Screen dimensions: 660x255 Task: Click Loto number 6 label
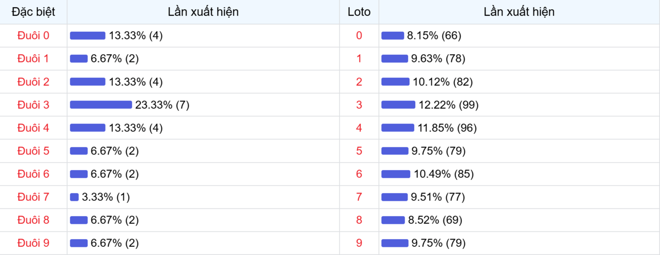(359, 174)
